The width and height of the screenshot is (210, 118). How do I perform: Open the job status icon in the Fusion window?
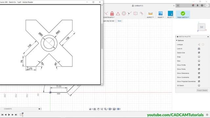(193, 5)
